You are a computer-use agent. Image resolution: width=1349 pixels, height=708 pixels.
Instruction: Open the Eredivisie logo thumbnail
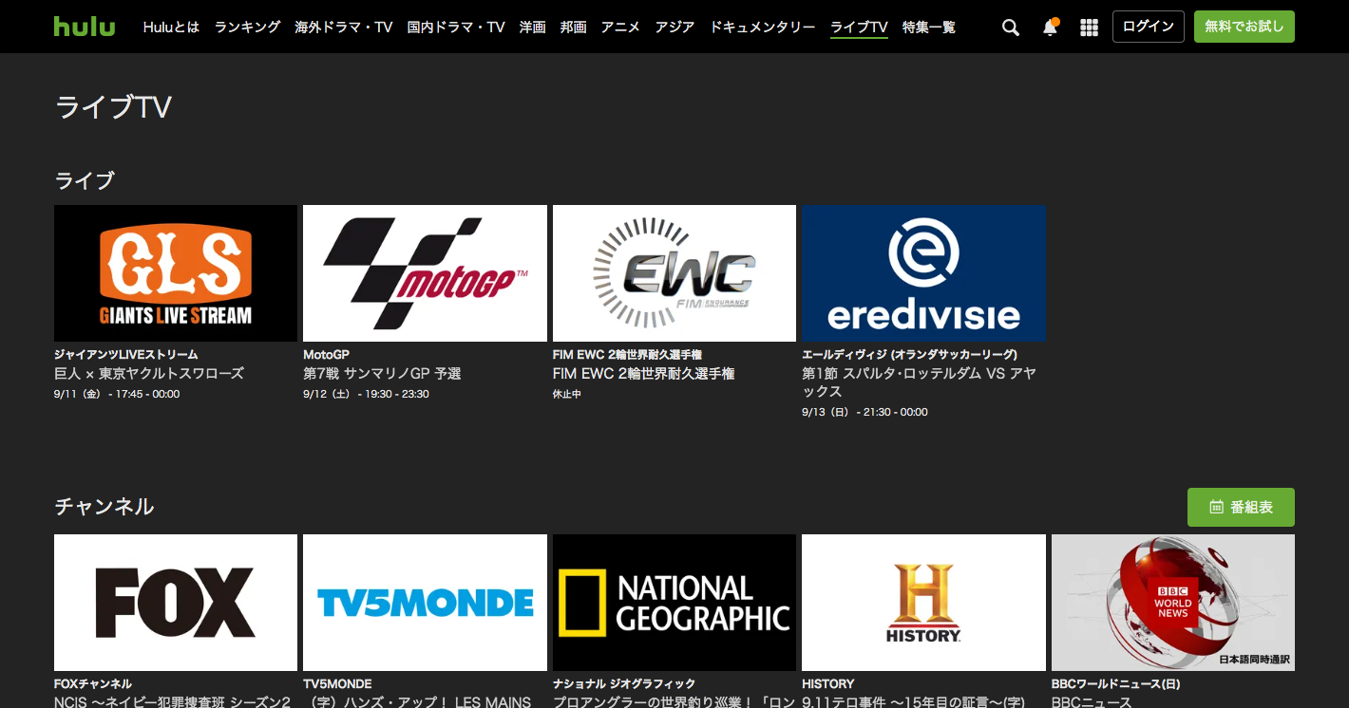point(923,273)
